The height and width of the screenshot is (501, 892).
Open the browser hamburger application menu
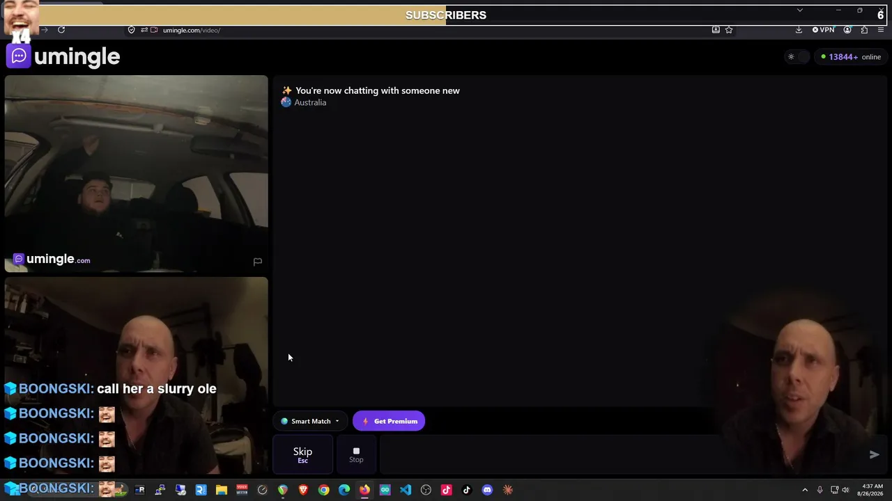click(881, 30)
